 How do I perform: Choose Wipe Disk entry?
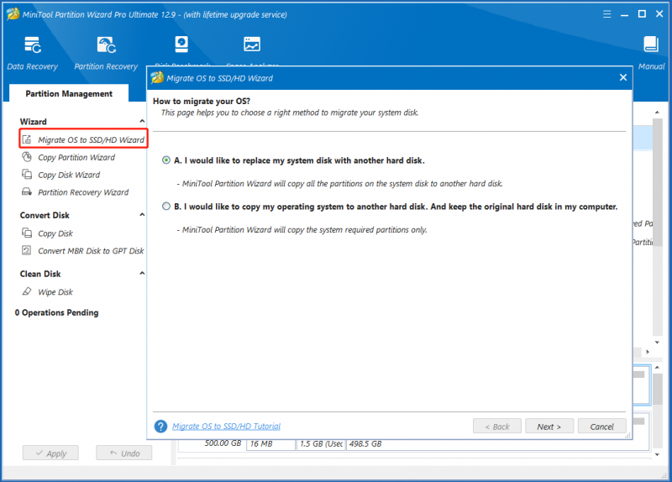[x=55, y=291]
